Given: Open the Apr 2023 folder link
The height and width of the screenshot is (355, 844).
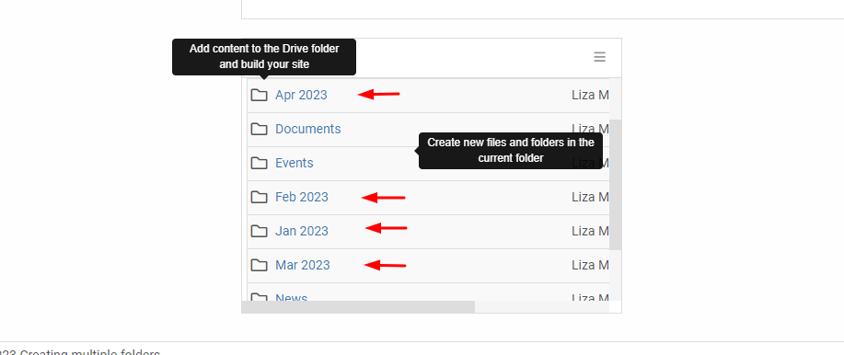Looking at the screenshot, I should [301, 96].
